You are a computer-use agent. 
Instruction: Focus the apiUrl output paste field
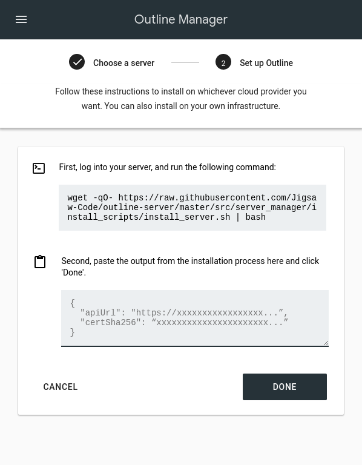(x=195, y=318)
